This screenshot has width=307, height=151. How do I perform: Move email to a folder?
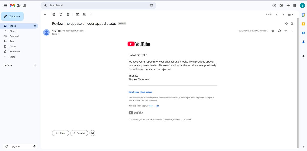click(x=85, y=15)
